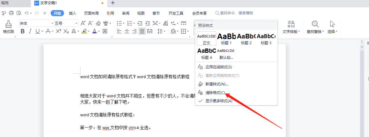Toggle justify alignment button
Image resolution: width=369 pixels, height=137 pixels.
142,31
